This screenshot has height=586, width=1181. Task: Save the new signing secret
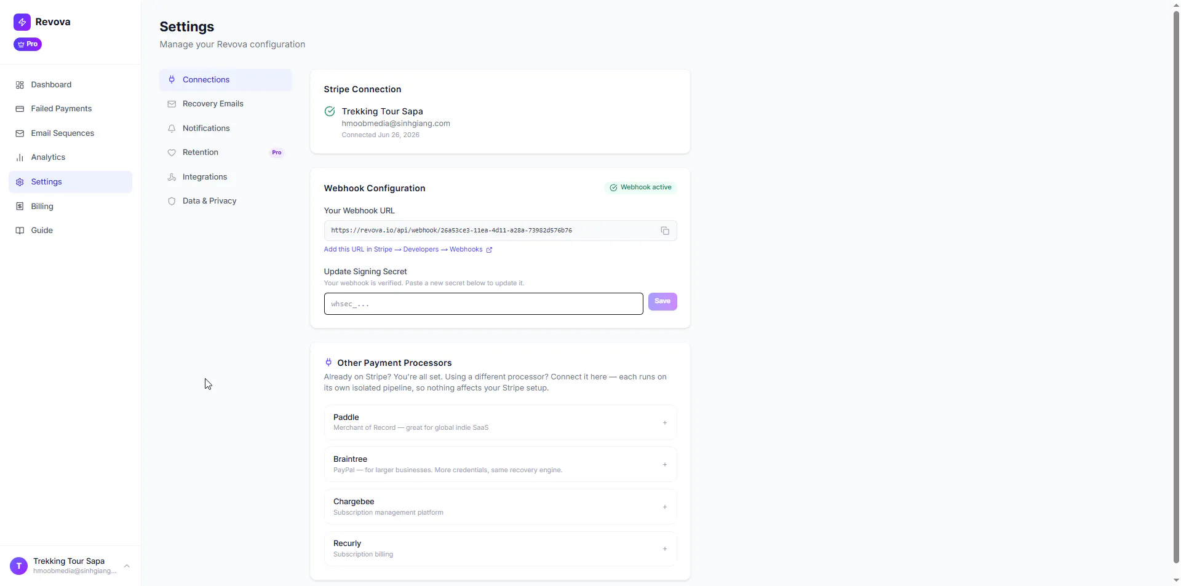[662, 301]
